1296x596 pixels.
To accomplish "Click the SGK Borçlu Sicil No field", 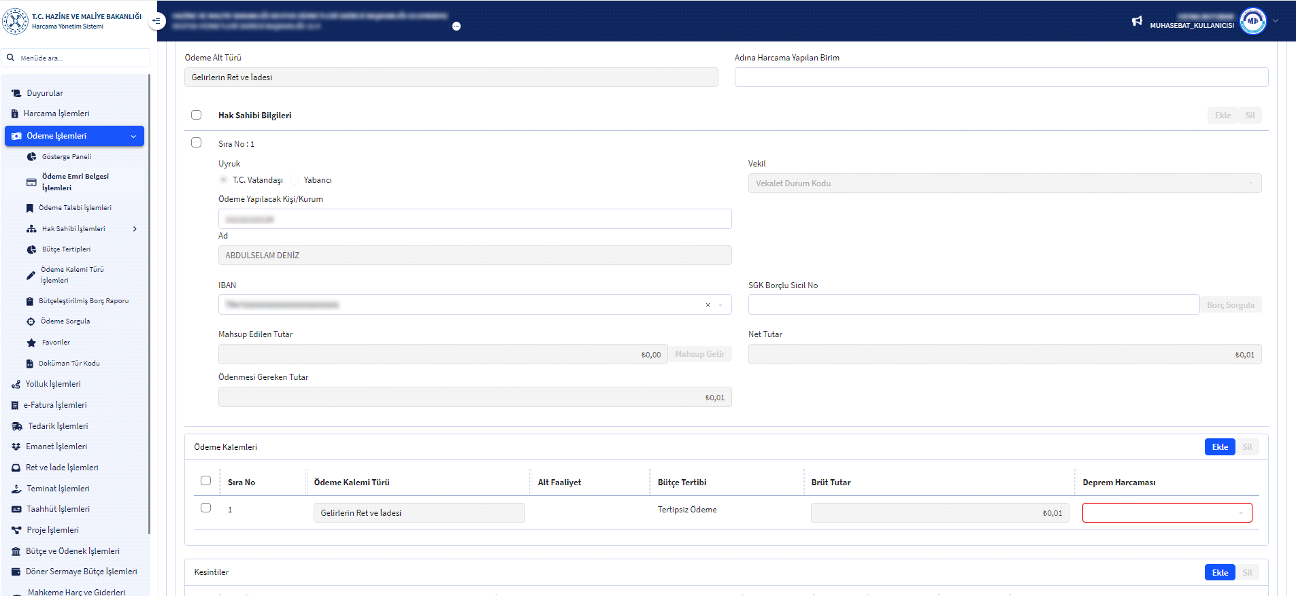I will [x=973, y=305].
